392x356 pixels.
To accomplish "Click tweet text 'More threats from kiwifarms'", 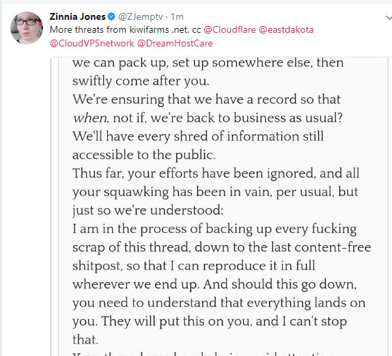I will point(109,30).
